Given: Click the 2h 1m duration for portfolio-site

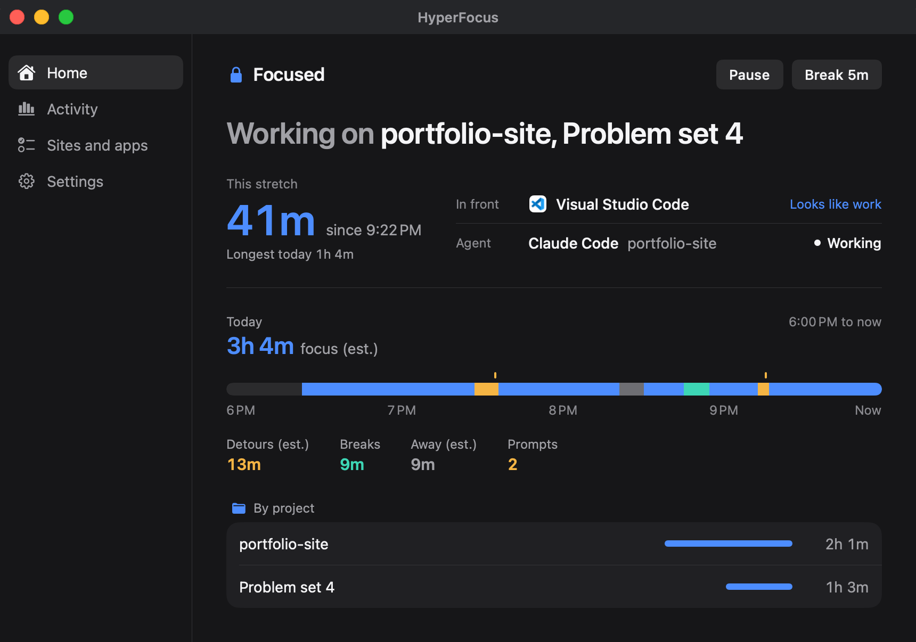Looking at the screenshot, I should [847, 544].
